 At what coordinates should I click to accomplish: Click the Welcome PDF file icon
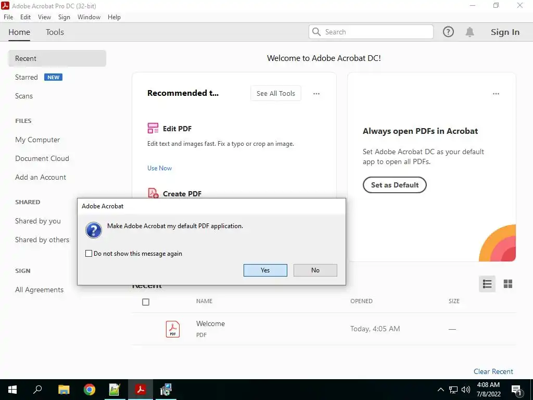[x=173, y=329]
